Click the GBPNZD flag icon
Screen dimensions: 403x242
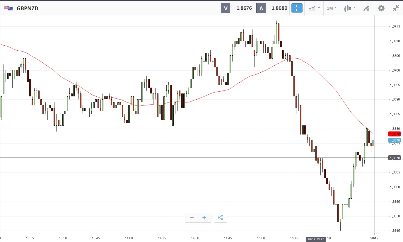coord(8,8)
